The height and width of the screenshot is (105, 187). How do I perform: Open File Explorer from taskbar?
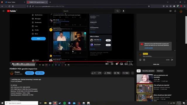[x=46, y=103]
